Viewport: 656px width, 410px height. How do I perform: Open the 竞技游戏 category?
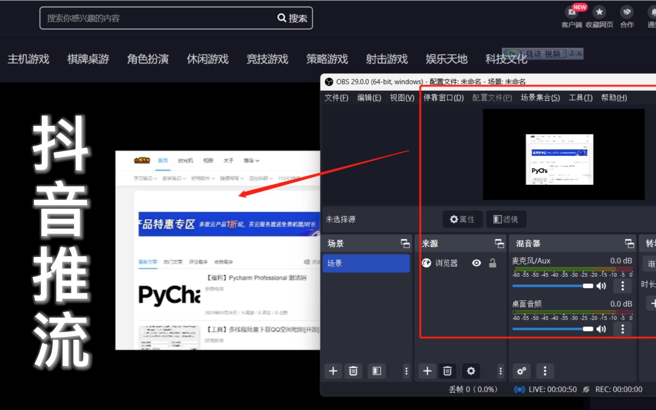(267, 59)
